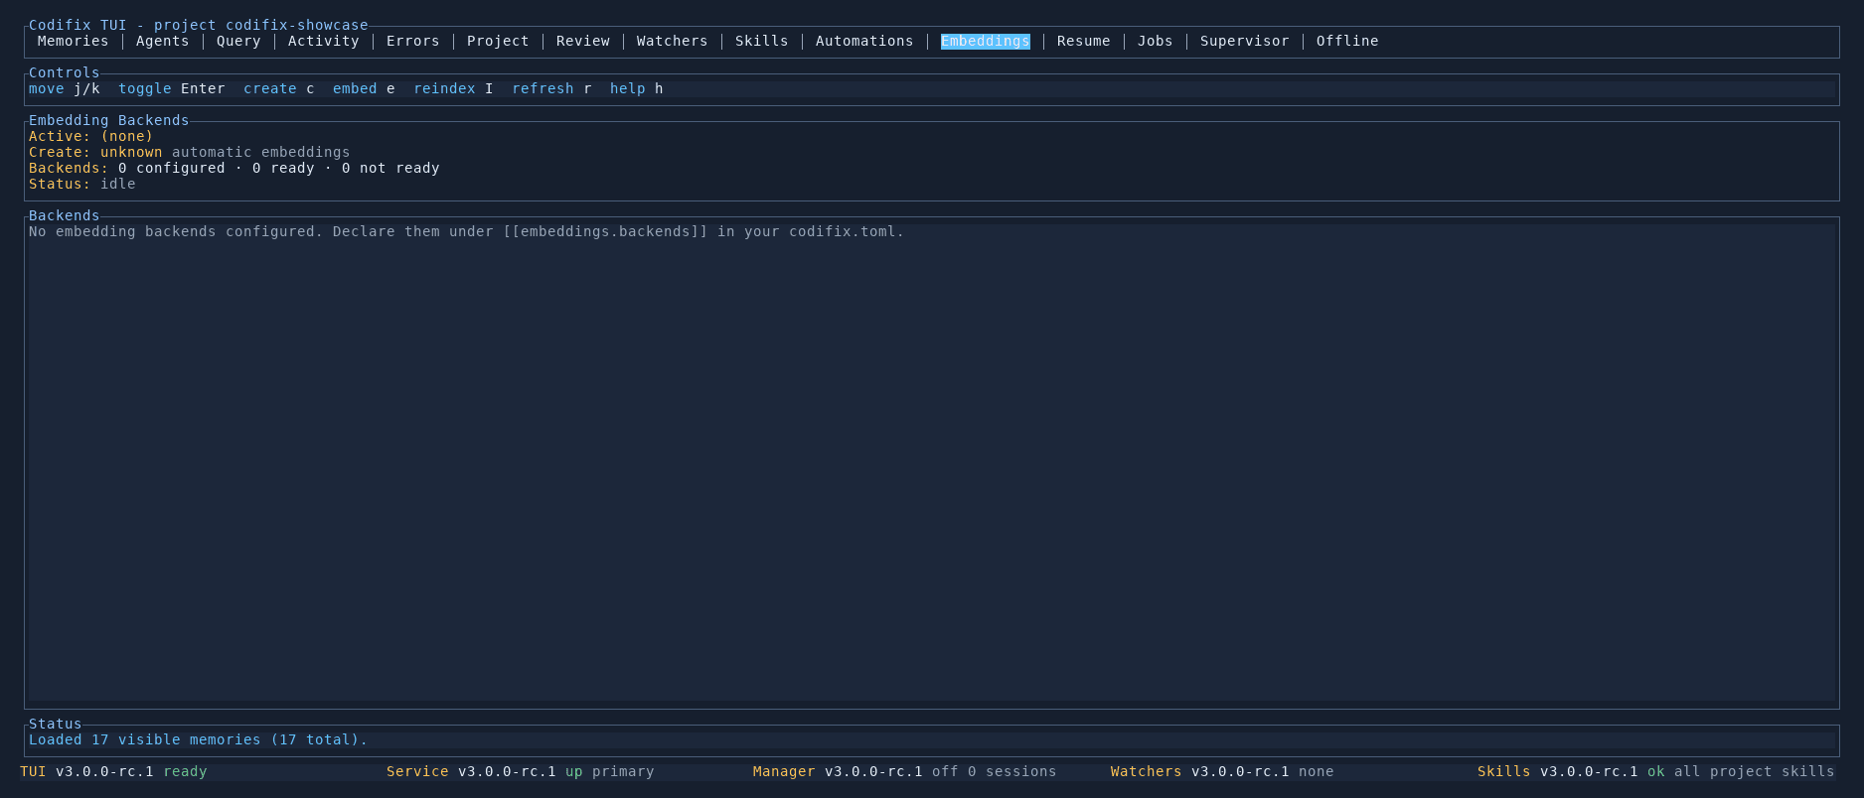Click the 'Active: (none)' line
Image resolution: width=1864 pixels, height=798 pixels.
pos(91,136)
